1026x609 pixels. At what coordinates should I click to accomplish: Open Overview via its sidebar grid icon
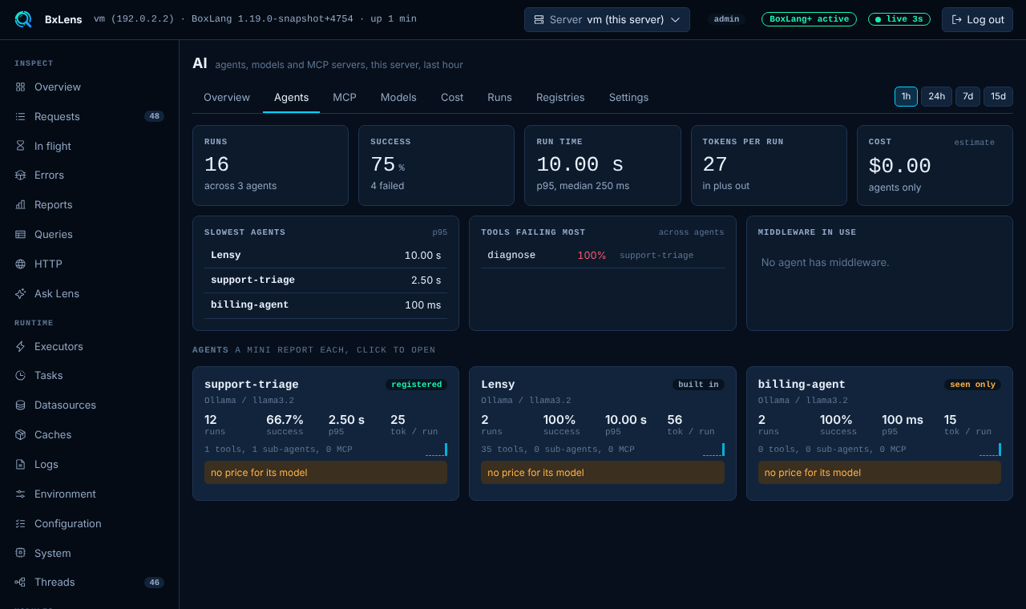[20, 87]
